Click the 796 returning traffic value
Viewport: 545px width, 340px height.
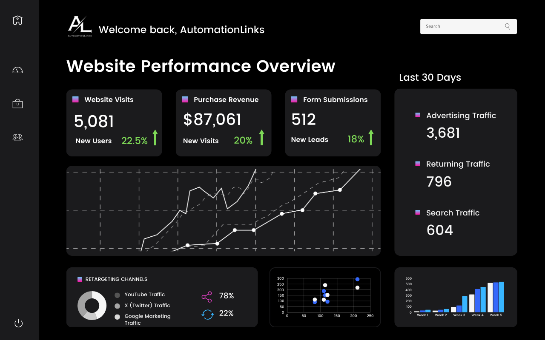(439, 181)
